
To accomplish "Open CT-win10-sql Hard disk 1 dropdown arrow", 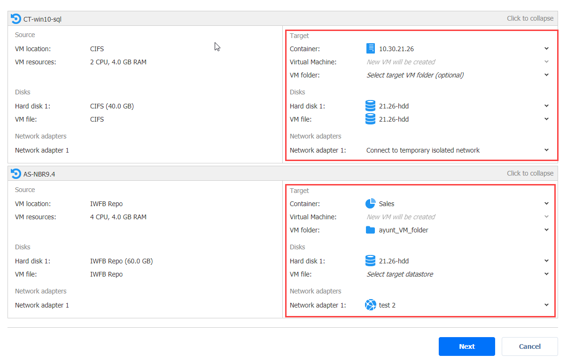I will click(x=546, y=106).
